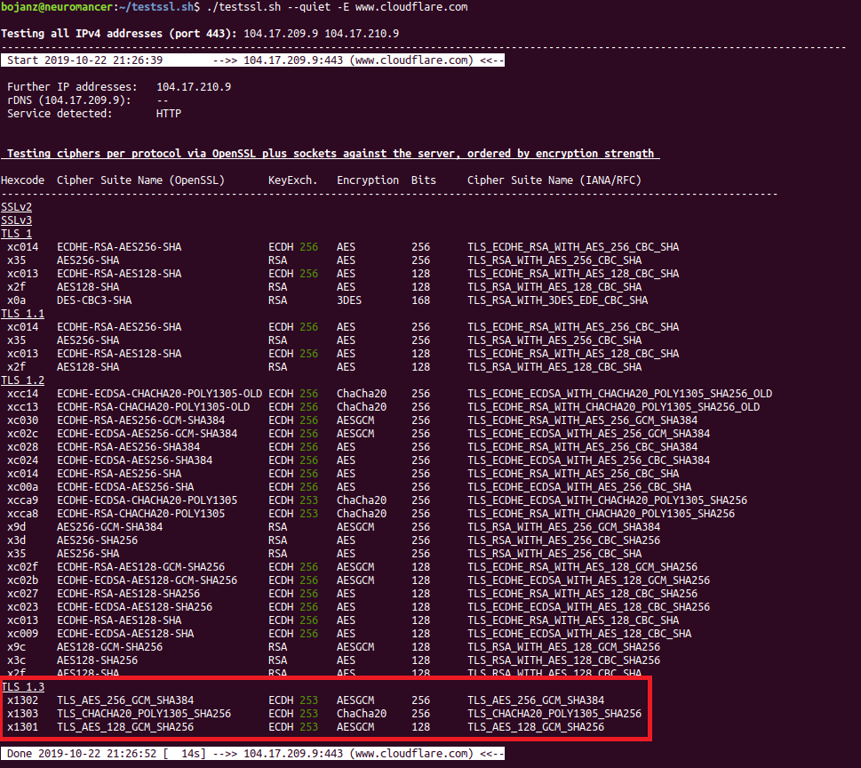The image size is (861, 768).
Task: Click the KeyExch. column header
Action: click(293, 180)
